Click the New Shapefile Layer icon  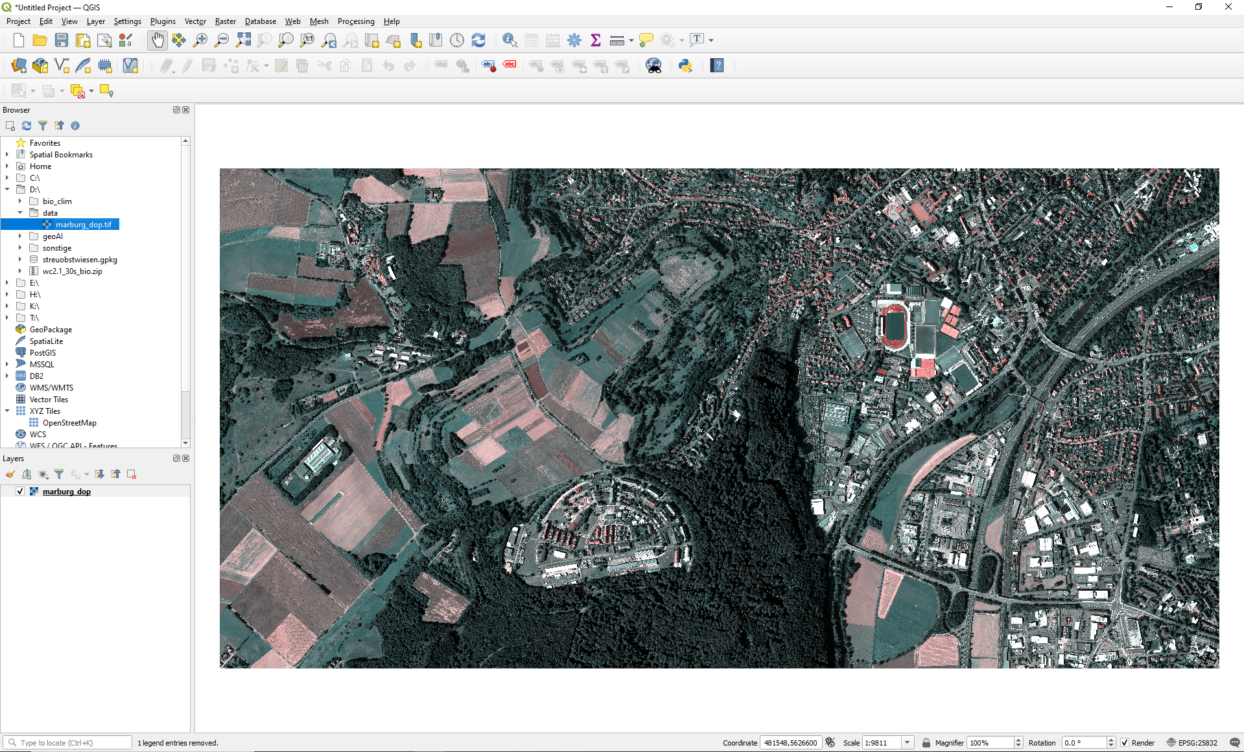(62, 65)
